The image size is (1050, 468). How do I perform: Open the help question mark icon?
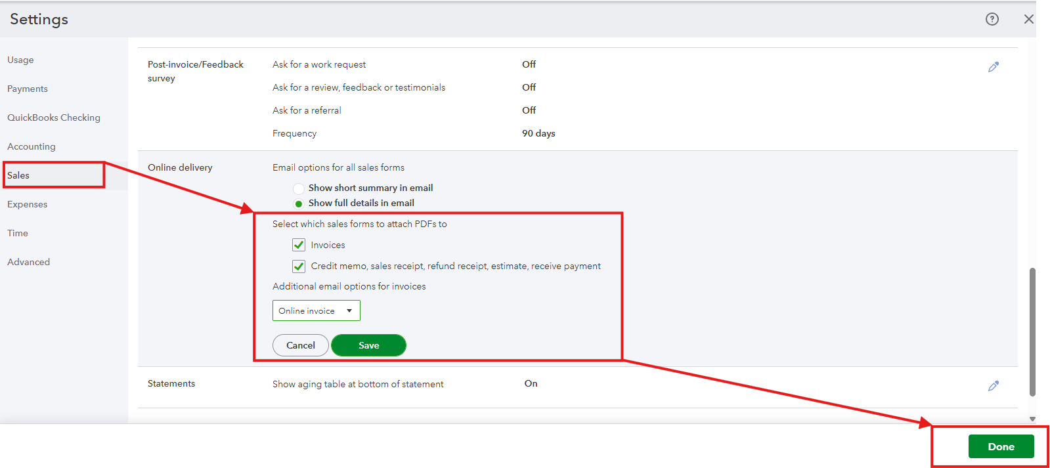(992, 19)
